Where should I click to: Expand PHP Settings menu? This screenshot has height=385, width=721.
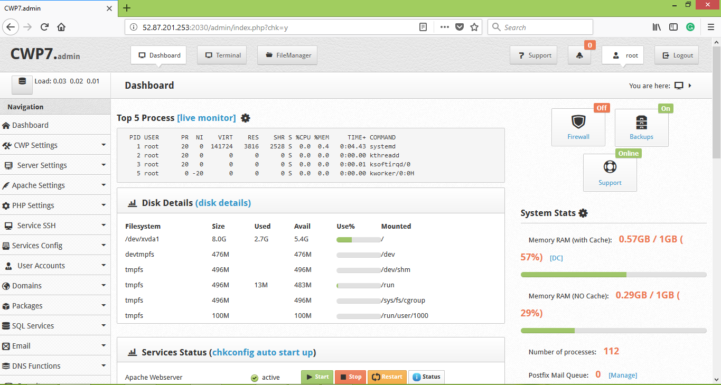coord(55,205)
